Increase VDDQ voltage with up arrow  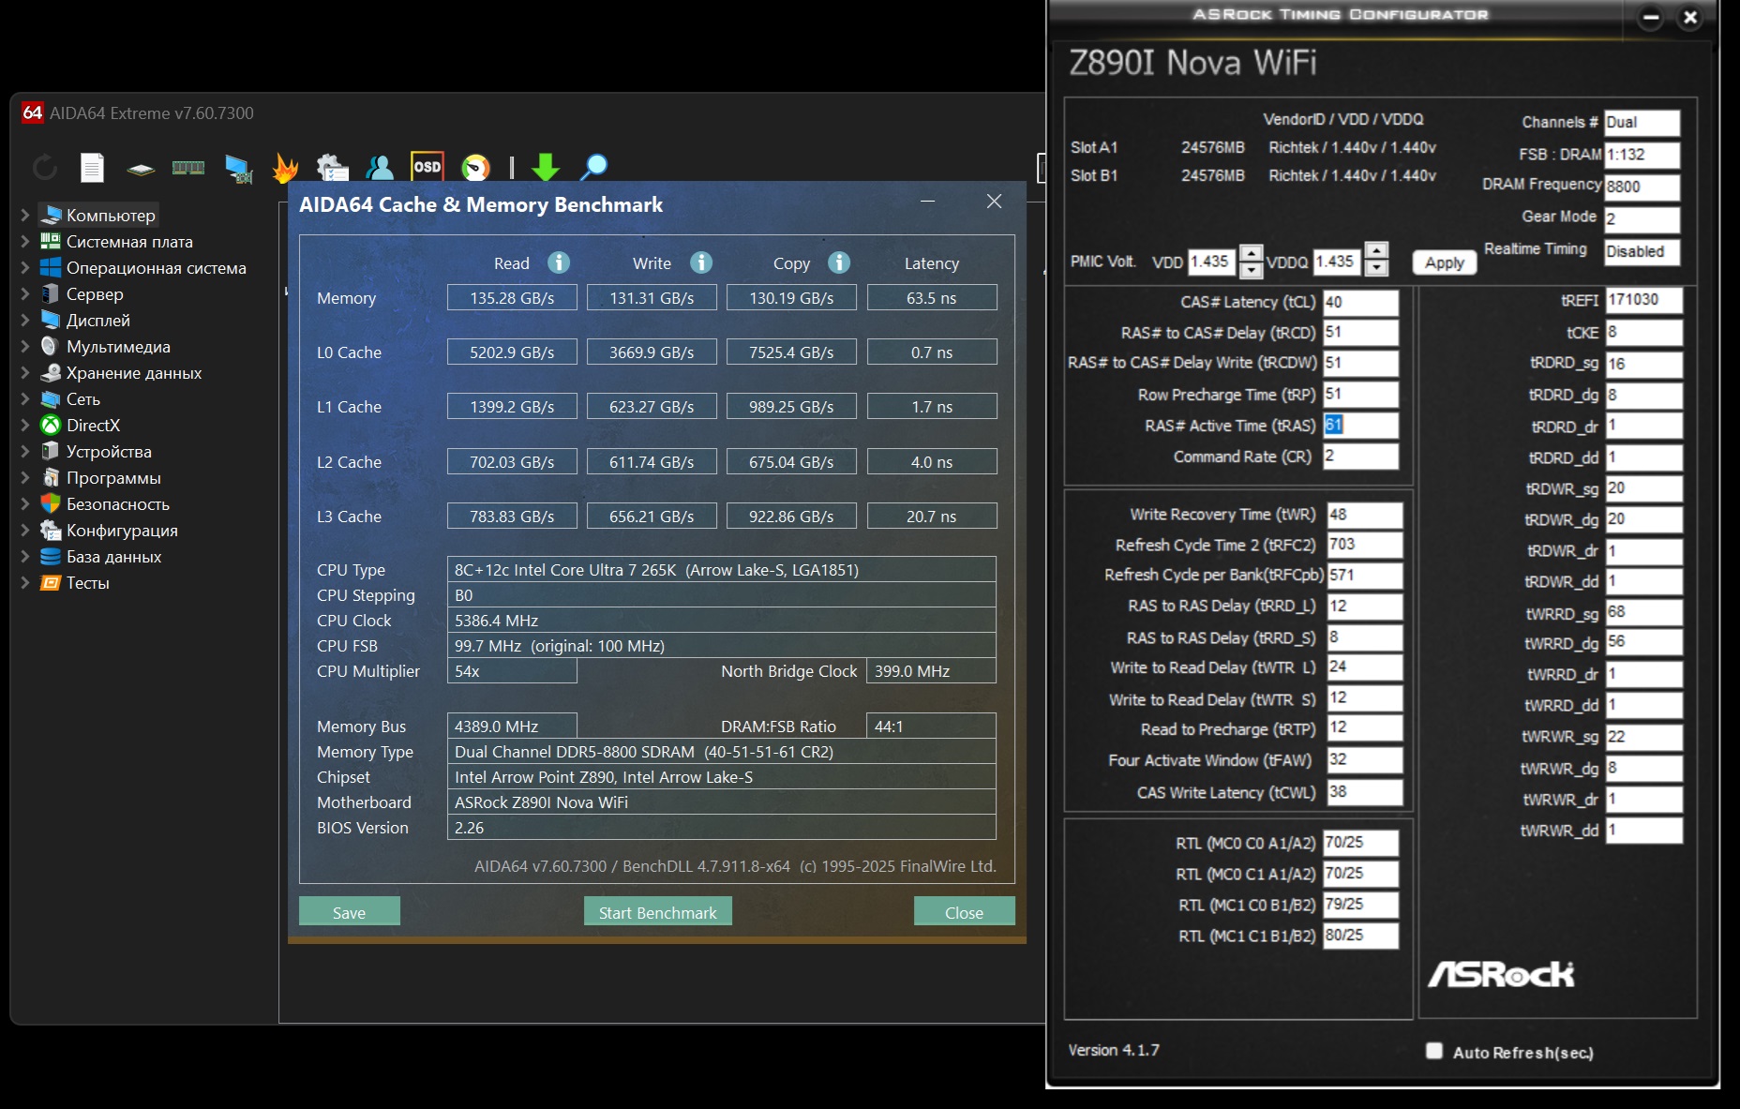[x=1376, y=251]
